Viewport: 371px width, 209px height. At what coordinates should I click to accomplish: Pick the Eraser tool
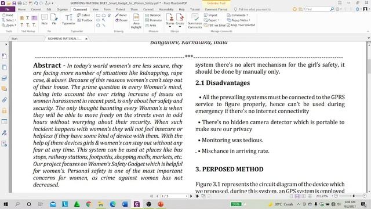[x=121, y=20]
